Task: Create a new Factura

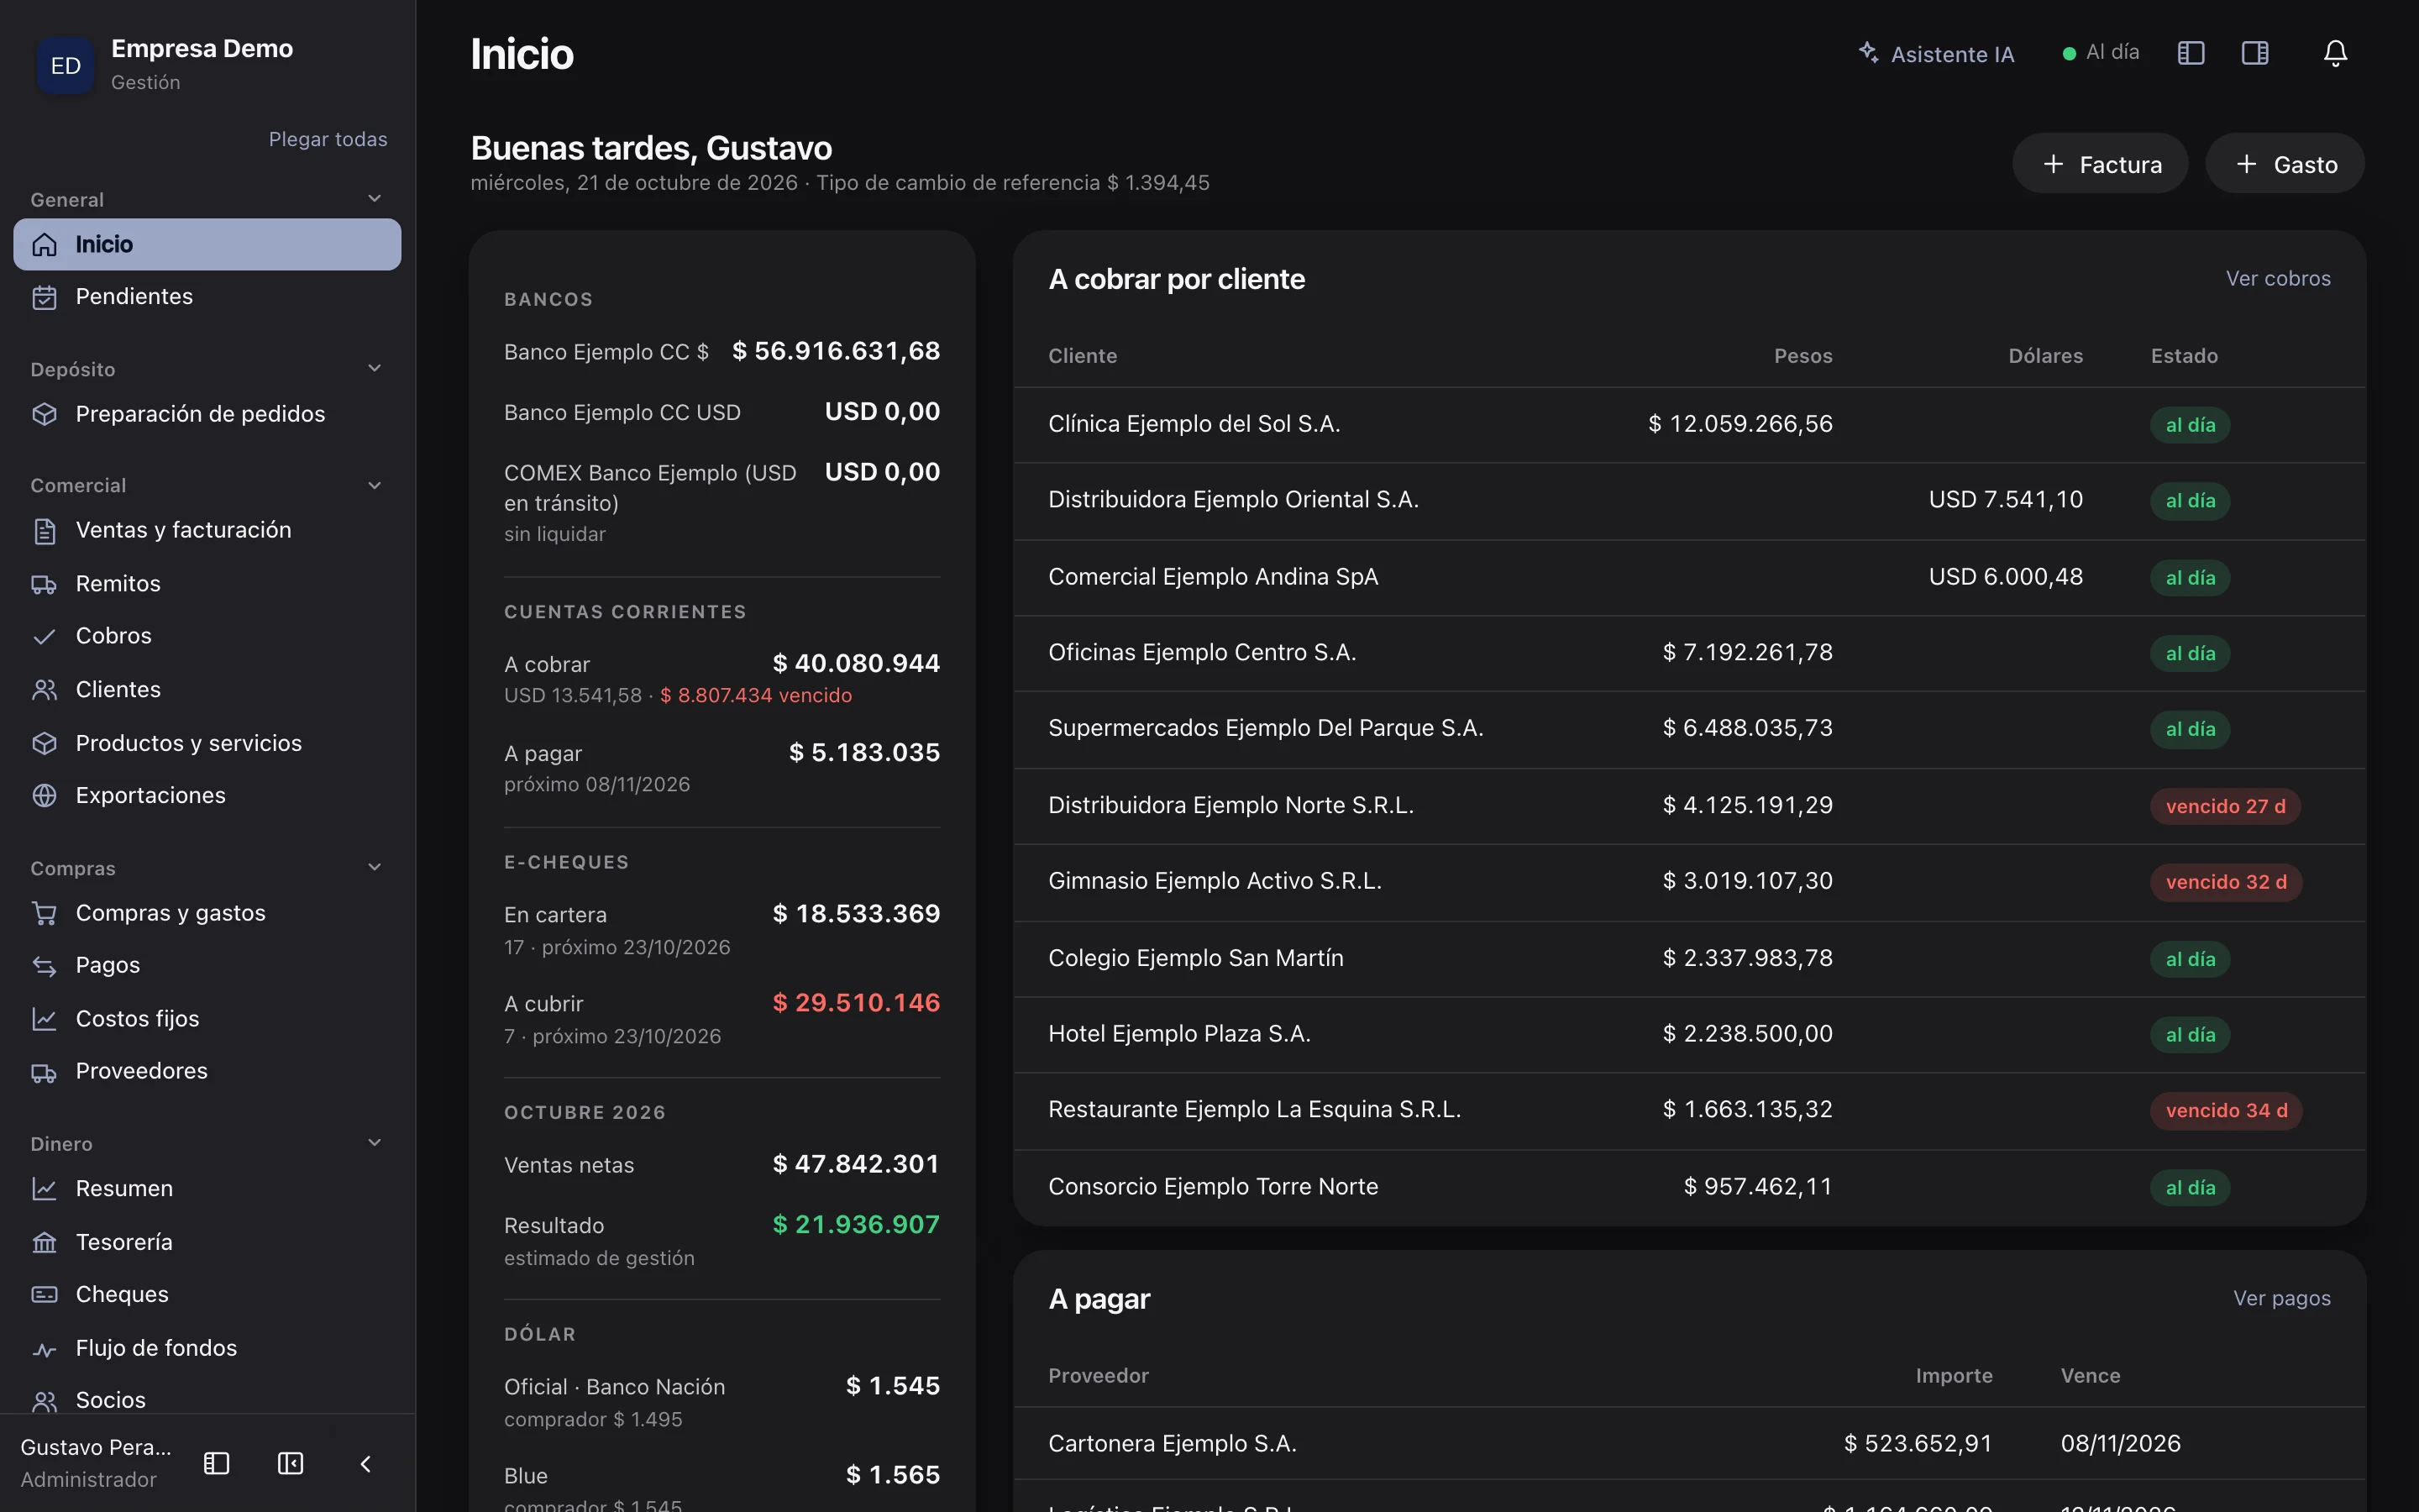Action: click(x=2100, y=164)
